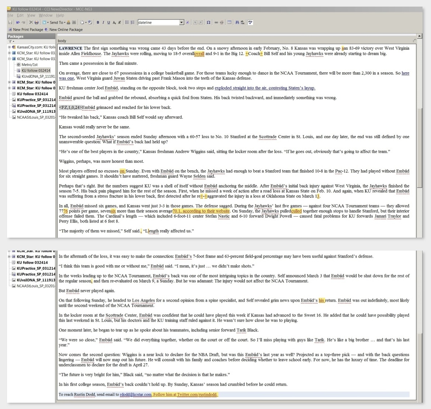Open the dateline style dropdown
Viewport: 431px width, 409px height.
click(181, 22)
